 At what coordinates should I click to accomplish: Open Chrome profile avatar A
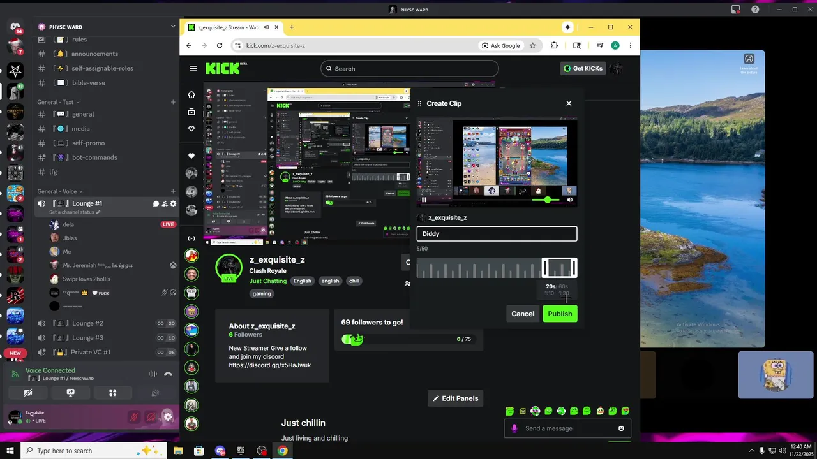coord(615,45)
